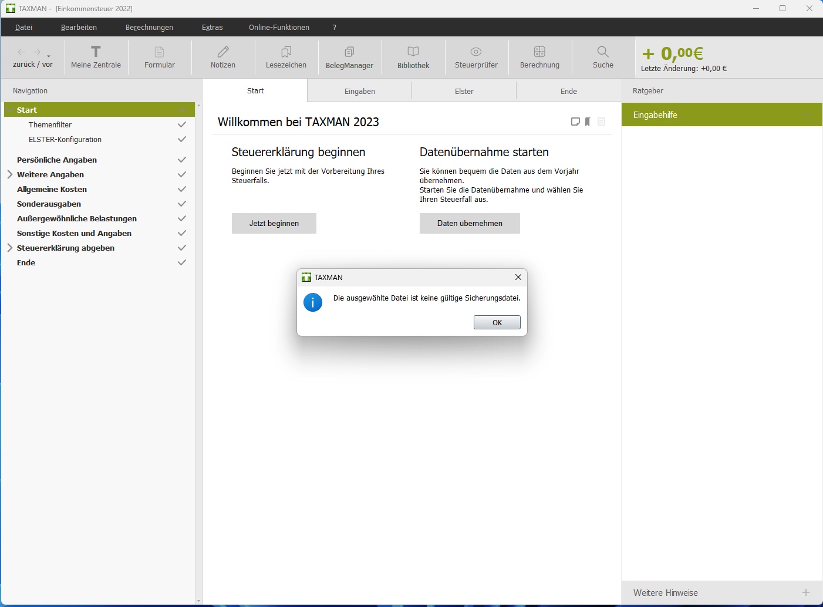823x607 pixels.
Task: Switch to the Eingaben tab
Action: [360, 91]
